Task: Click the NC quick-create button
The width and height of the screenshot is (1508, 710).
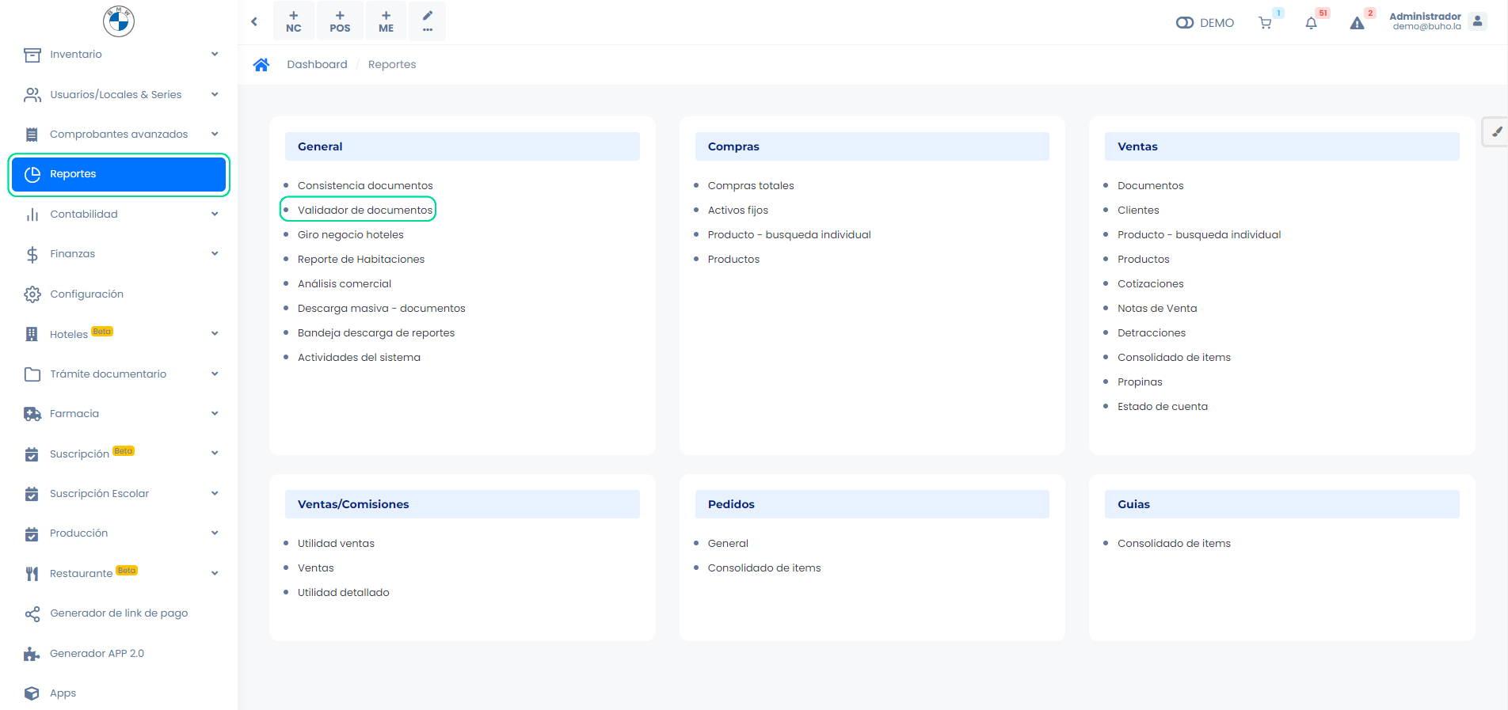Action: point(294,21)
